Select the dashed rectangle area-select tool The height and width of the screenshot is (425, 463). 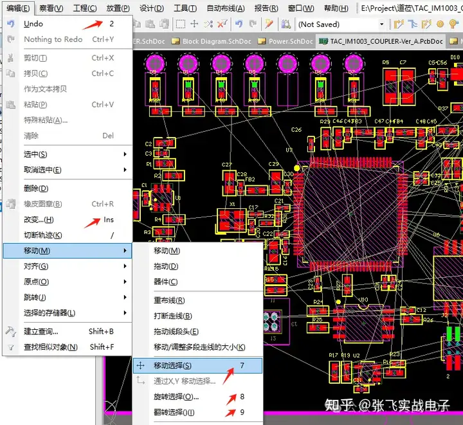pos(181,24)
